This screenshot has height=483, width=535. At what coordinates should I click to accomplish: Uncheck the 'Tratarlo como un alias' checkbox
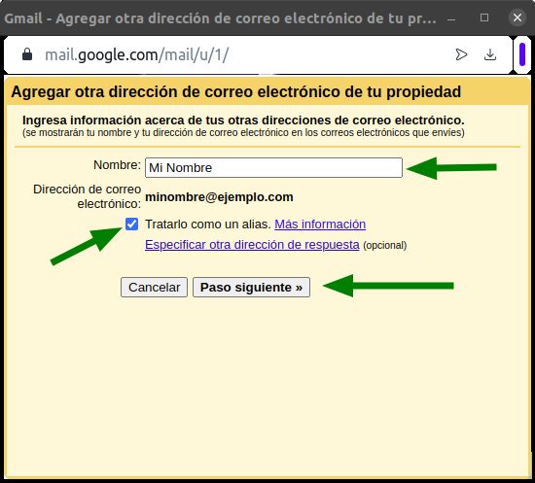tap(131, 224)
